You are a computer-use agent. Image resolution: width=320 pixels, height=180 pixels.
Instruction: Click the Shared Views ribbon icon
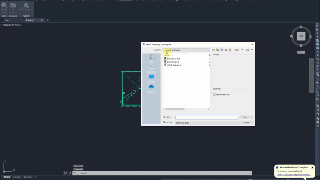click(x=4, y=8)
